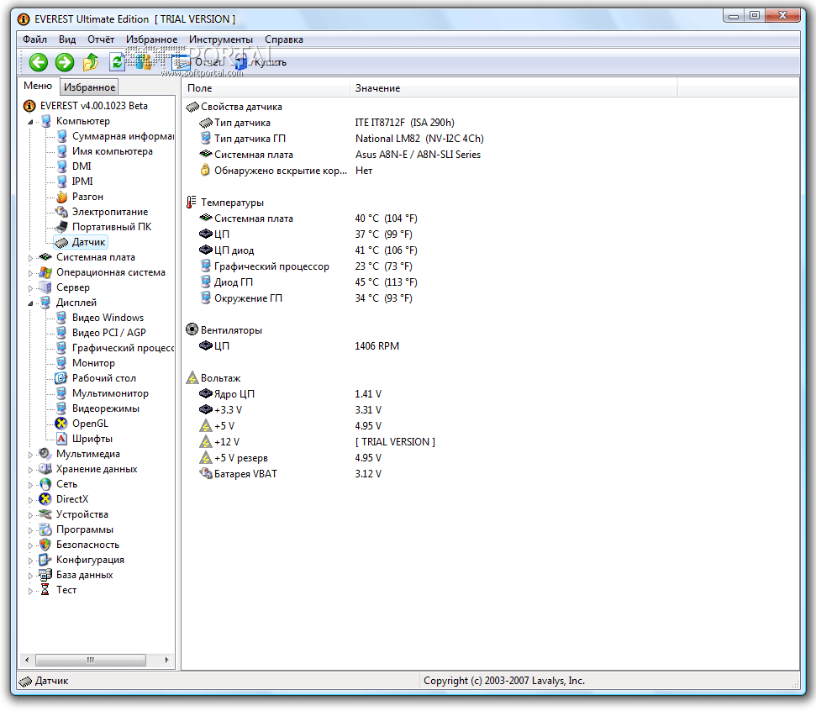Click the Датчик sensor icon in the tree
Viewport: 816px width, 711px height.
tap(61, 243)
